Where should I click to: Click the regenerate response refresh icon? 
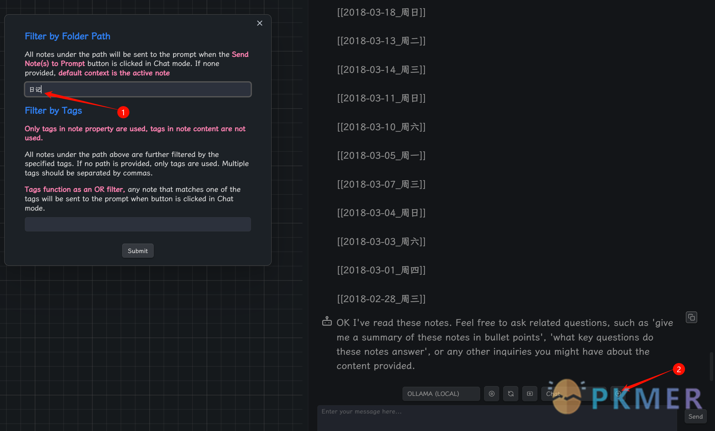click(510, 394)
